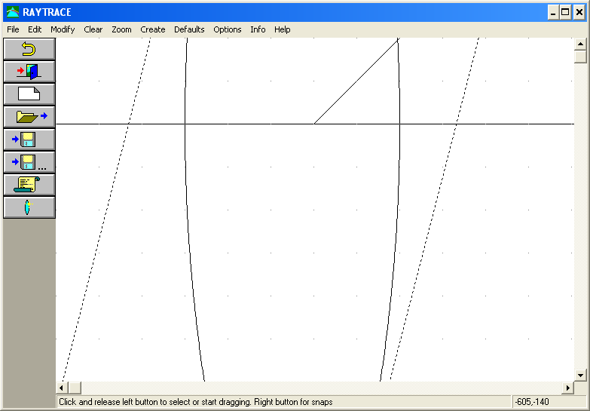The height and width of the screenshot is (411, 590).
Task: Open the File menu
Action: pyautogui.click(x=13, y=29)
